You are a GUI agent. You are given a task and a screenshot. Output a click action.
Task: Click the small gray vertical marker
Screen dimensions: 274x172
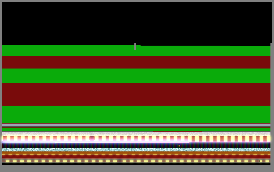click(135, 47)
